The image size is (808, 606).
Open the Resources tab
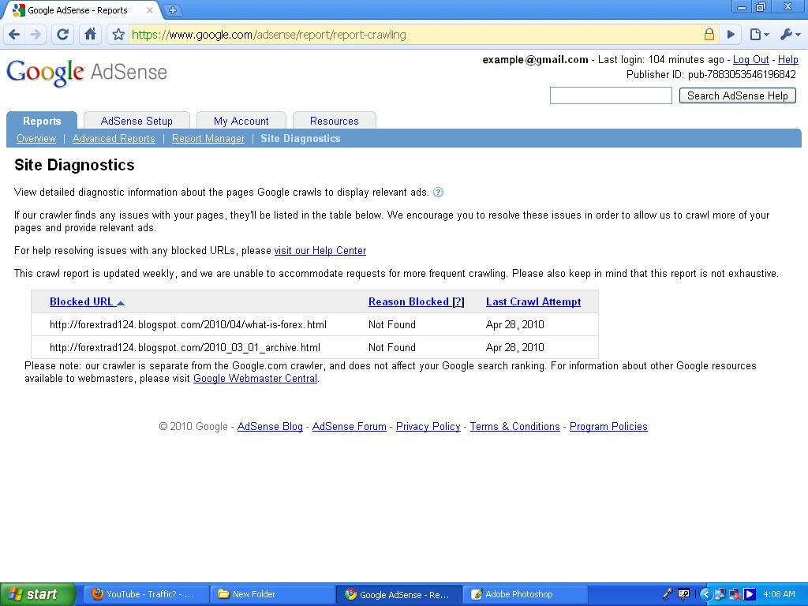[334, 121]
